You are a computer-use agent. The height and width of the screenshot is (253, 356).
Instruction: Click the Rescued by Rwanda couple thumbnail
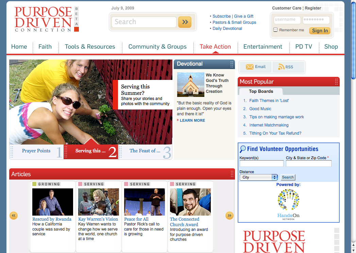tap(53, 202)
